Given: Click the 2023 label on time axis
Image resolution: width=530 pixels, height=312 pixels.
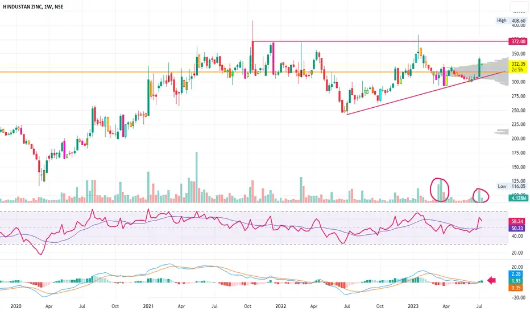Looking at the screenshot, I should tap(413, 306).
